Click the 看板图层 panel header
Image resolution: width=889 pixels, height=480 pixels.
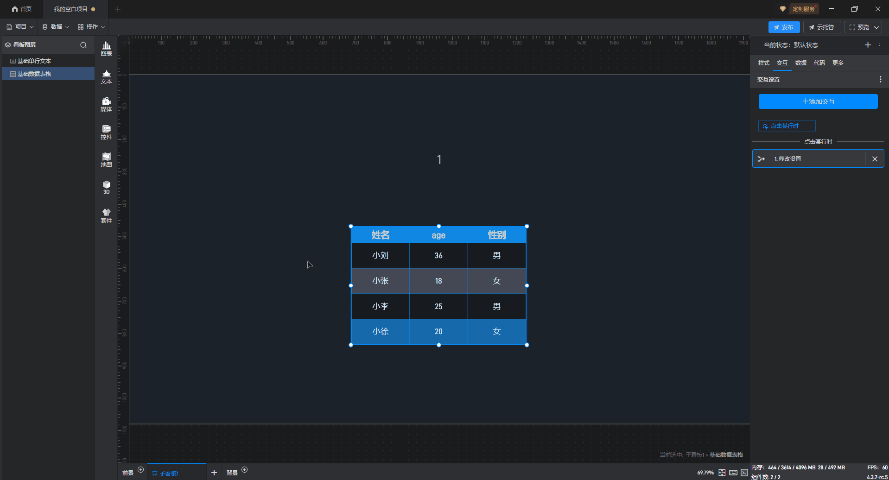pyautogui.click(x=25, y=45)
